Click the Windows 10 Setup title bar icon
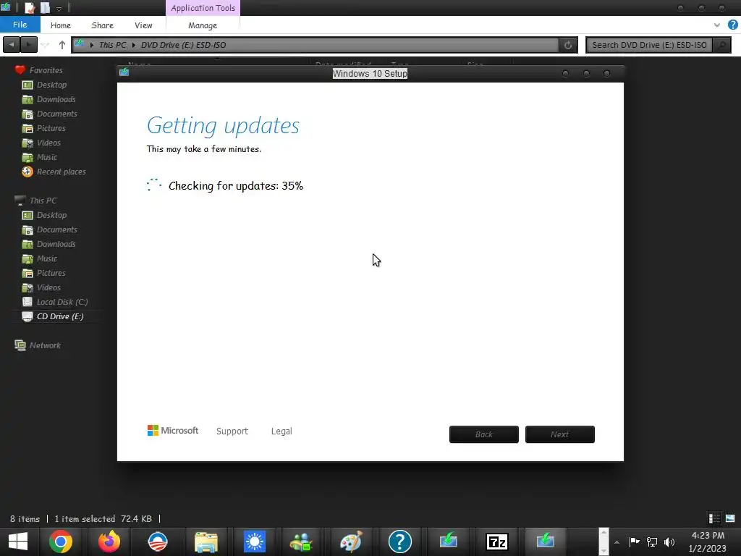Image resolution: width=741 pixels, height=556 pixels. (x=124, y=72)
